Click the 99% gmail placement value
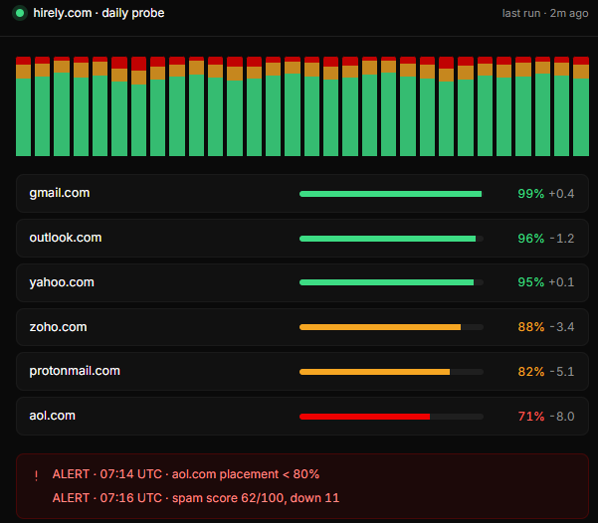This screenshot has height=523, width=598. point(531,194)
